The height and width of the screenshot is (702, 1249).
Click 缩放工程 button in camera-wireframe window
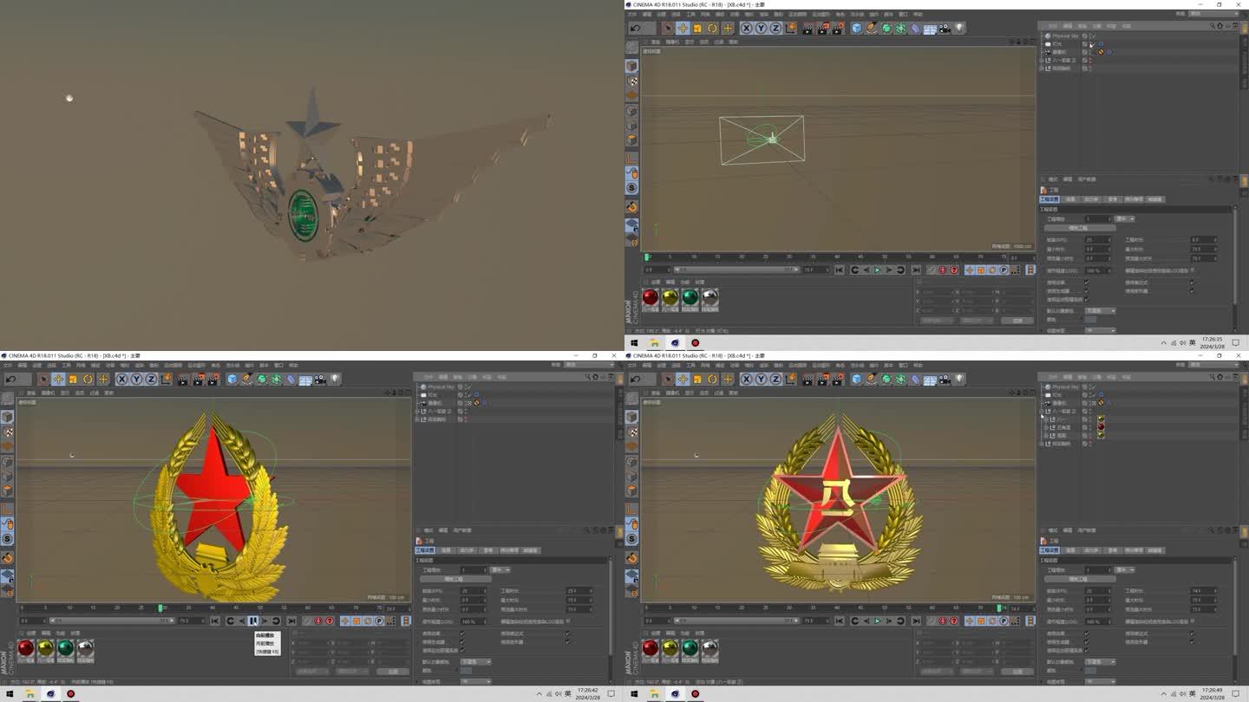click(x=1080, y=228)
